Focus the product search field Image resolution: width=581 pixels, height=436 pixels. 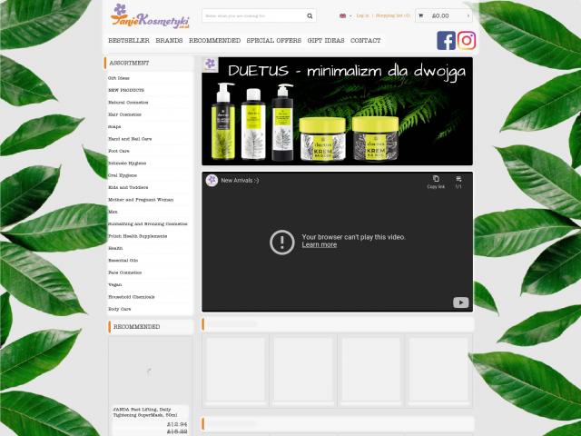[254, 16]
